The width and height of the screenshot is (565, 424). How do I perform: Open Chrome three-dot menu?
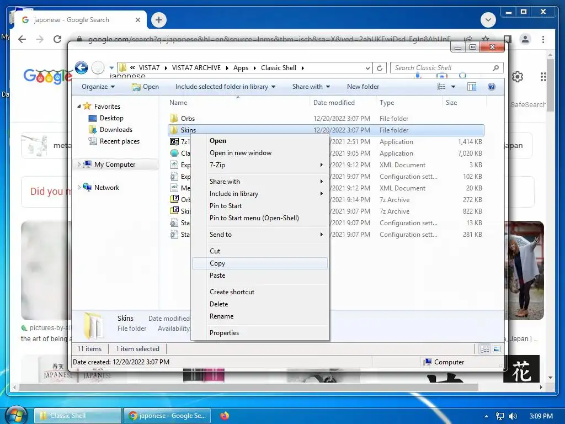click(543, 39)
